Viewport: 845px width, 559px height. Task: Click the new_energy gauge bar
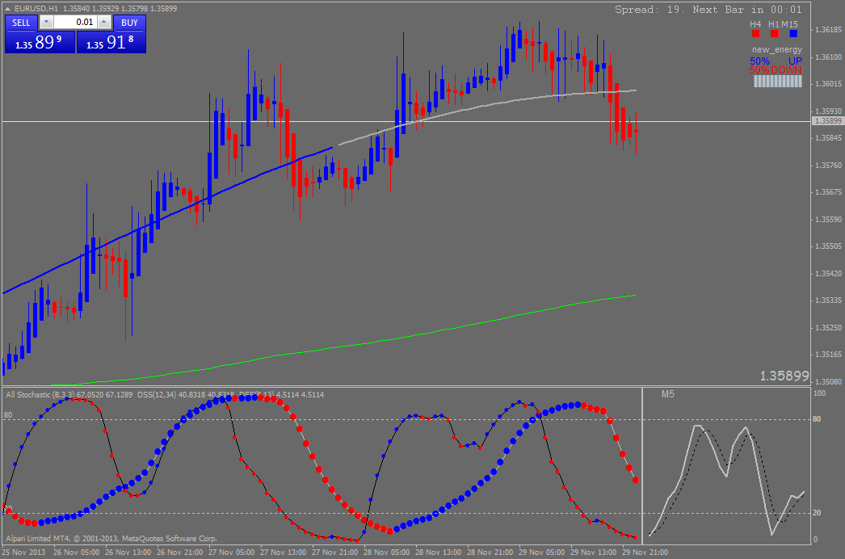coord(778,82)
